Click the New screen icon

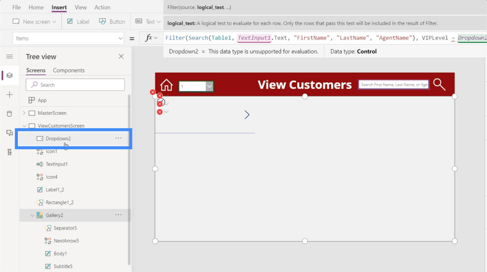[16, 22]
